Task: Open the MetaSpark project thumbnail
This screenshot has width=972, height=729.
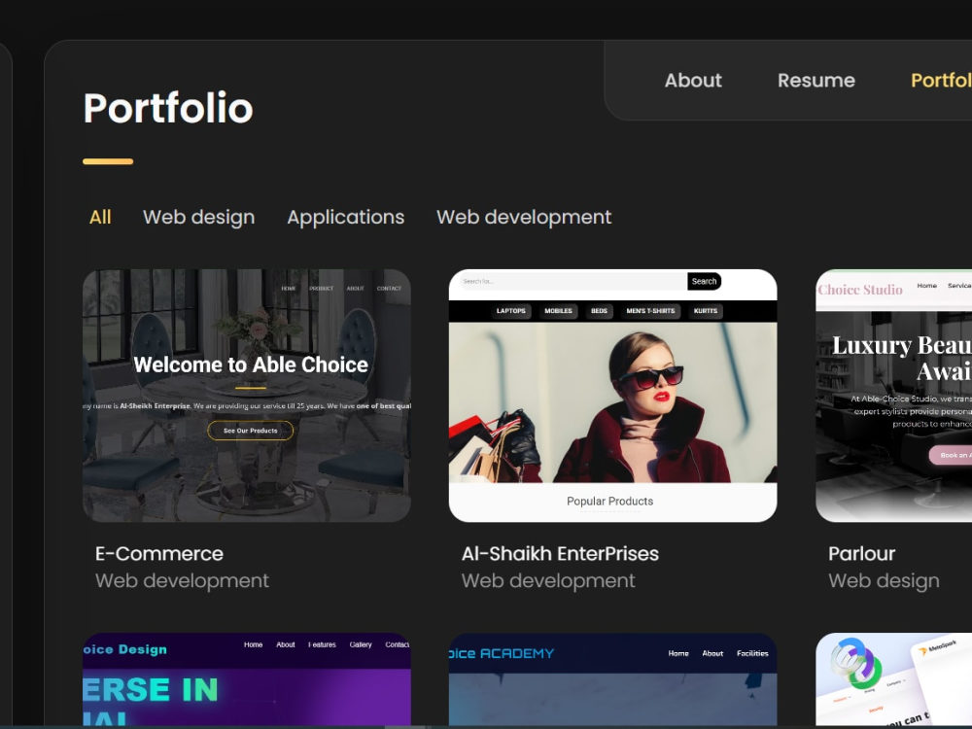Action: point(894,678)
